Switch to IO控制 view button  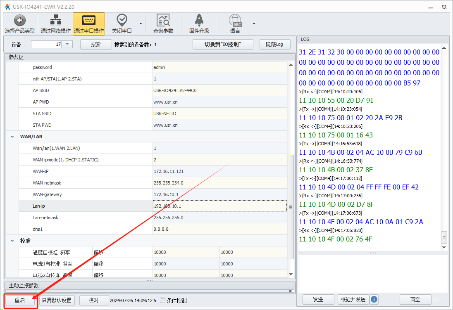pyautogui.click(x=223, y=44)
